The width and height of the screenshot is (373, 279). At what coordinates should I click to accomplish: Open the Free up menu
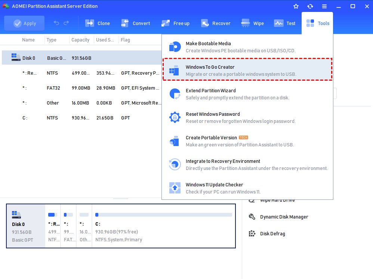coord(175,23)
